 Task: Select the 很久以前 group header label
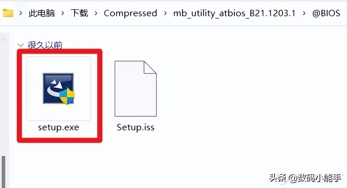click(45, 45)
